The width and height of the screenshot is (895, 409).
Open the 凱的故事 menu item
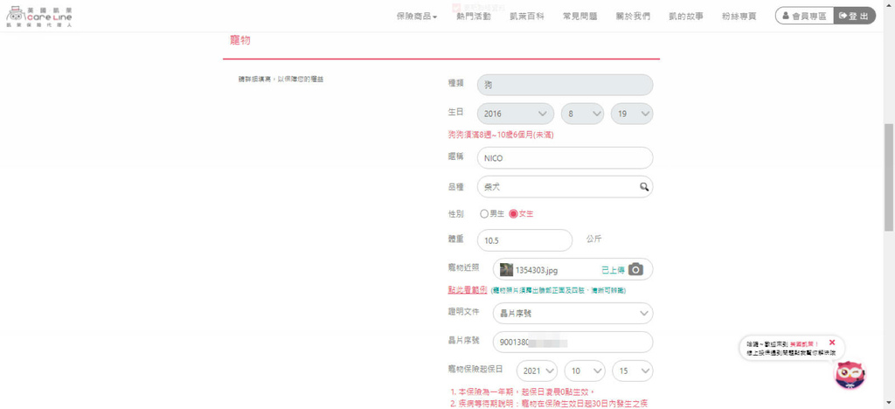[x=686, y=17]
